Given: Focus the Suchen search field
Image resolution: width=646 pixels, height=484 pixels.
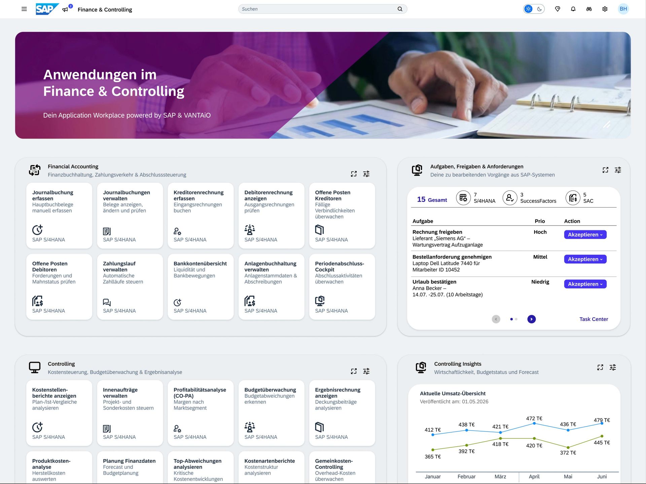Looking at the screenshot, I should [x=322, y=9].
